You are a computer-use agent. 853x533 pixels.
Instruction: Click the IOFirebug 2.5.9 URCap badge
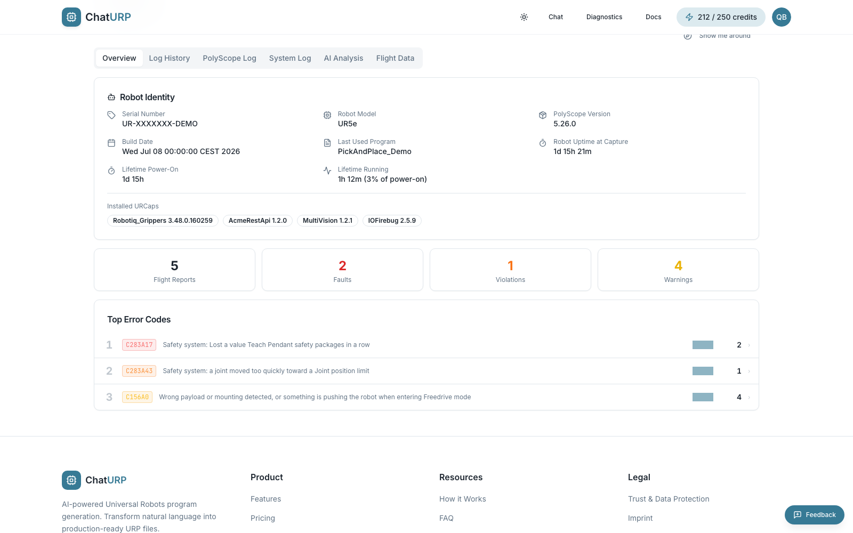(392, 221)
